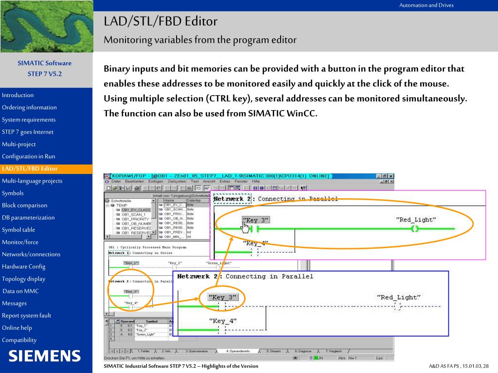498x373 pixels.
Task: Insert a normally open contact from toolbar
Action: (x=255, y=188)
